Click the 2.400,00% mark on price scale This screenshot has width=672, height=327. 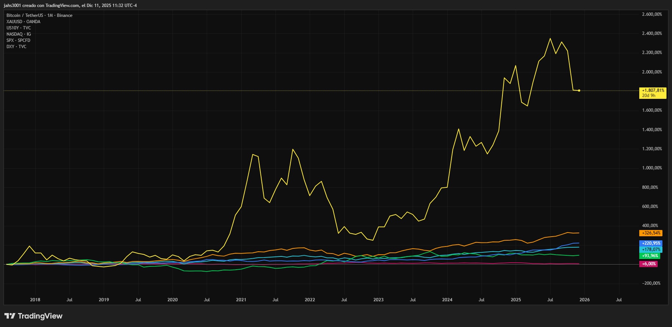652,33
